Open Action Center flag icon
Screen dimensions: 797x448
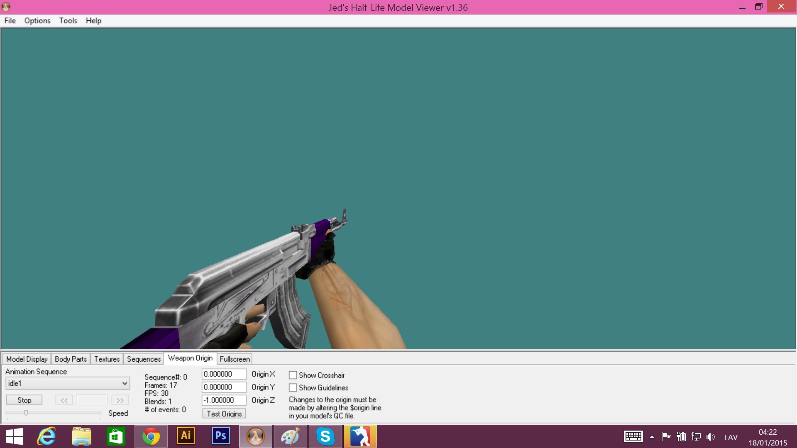coord(666,436)
